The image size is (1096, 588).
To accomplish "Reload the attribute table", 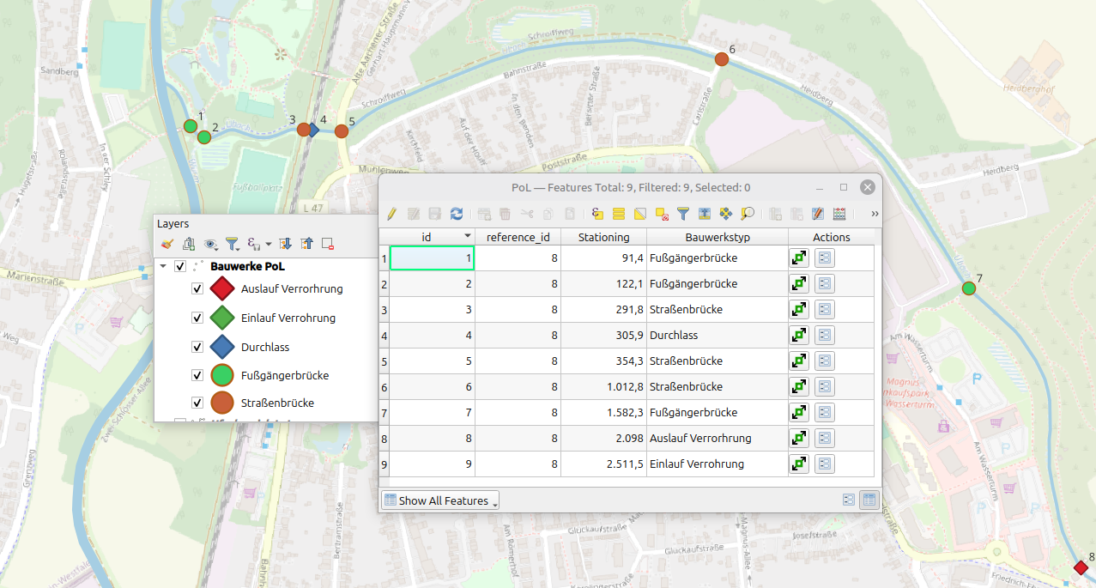I will (456, 214).
